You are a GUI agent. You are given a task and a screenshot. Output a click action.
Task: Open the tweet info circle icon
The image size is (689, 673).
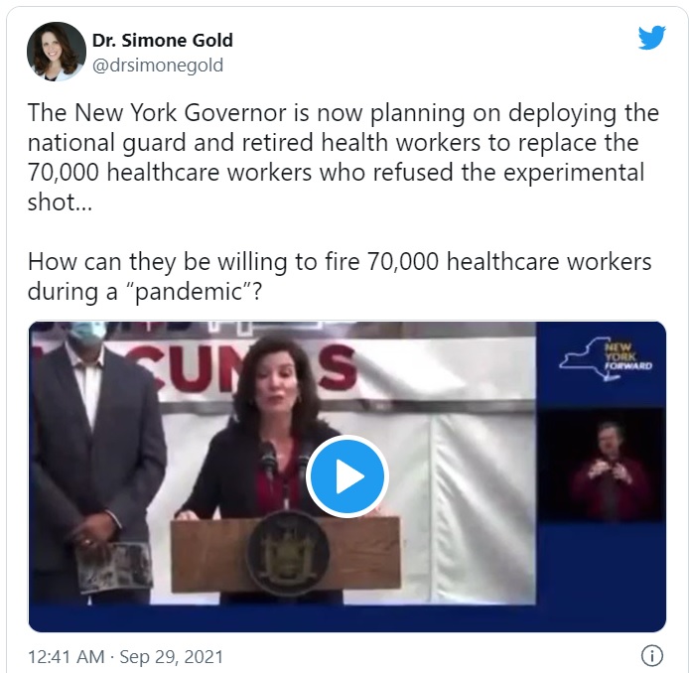pos(652,656)
